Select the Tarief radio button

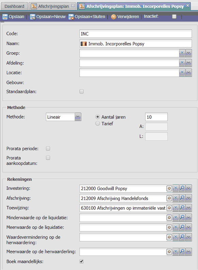97,124
